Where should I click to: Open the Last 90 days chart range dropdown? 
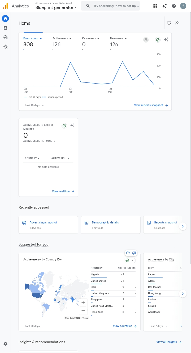(x=34, y=105)
